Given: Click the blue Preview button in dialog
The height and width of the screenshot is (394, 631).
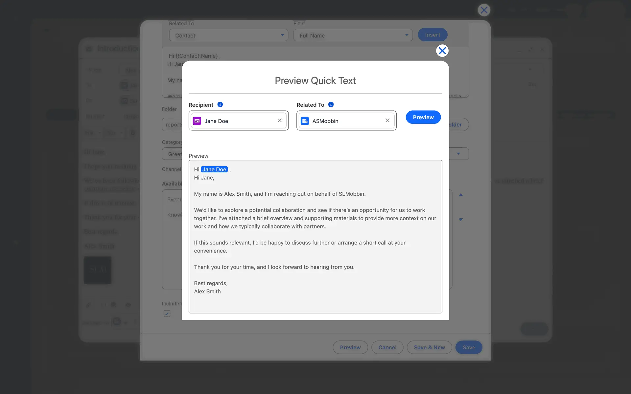Looking at the screenshot, I should pyautogui.click(x=423, y=117).
